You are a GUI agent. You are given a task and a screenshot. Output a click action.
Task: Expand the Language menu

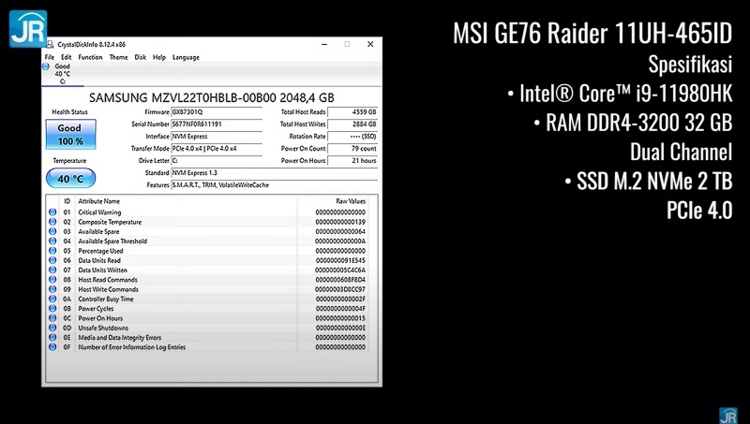(x=186, y=57)
